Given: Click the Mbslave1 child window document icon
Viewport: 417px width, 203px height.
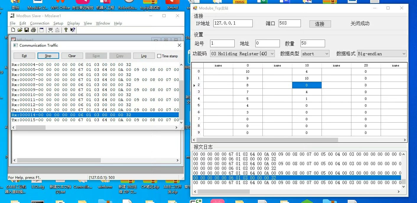Looking at the screenshot, I should pos(13,40).
